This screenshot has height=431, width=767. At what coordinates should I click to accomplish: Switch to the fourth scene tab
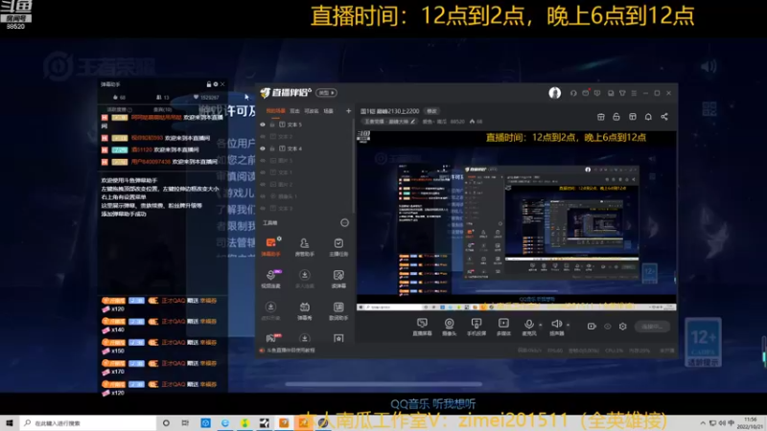(328, 111)
